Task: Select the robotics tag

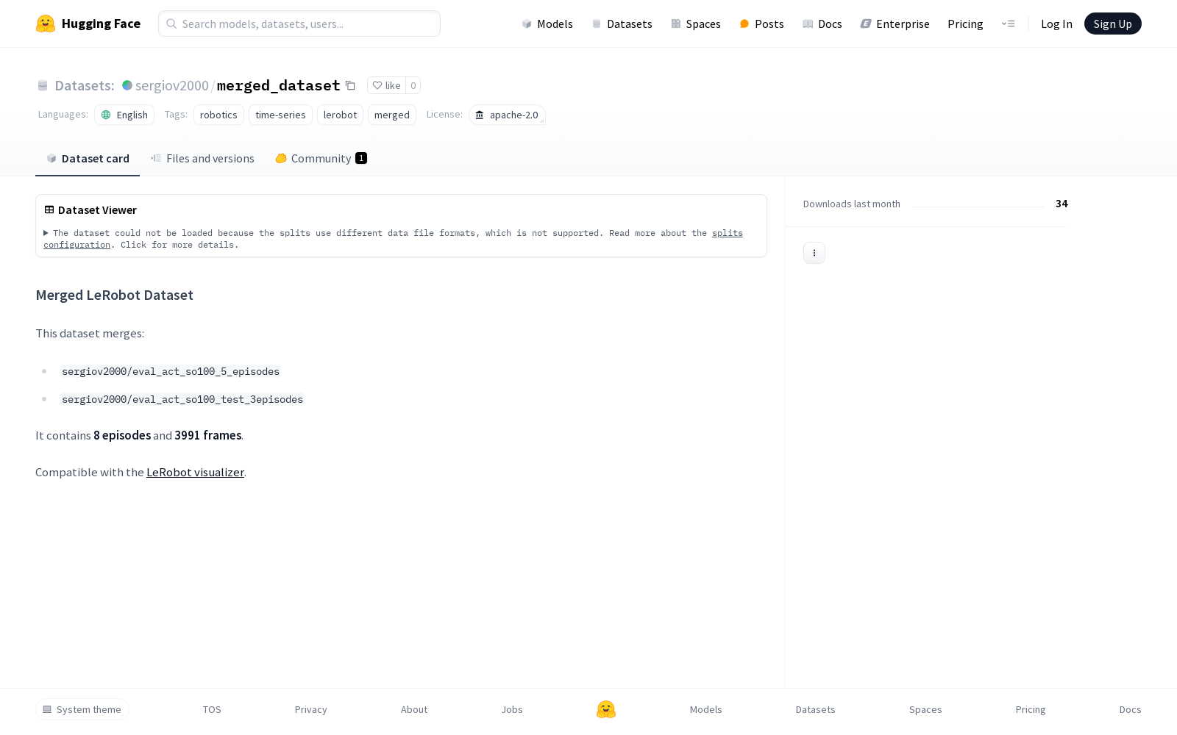Action: [218, 115]
